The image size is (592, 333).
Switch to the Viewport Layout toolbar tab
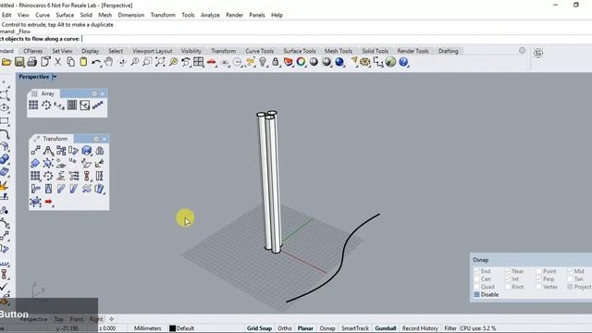pyautogui.click(x=152, y=51)
